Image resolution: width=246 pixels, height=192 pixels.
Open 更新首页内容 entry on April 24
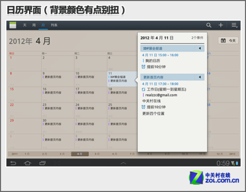tap(85, 109)
